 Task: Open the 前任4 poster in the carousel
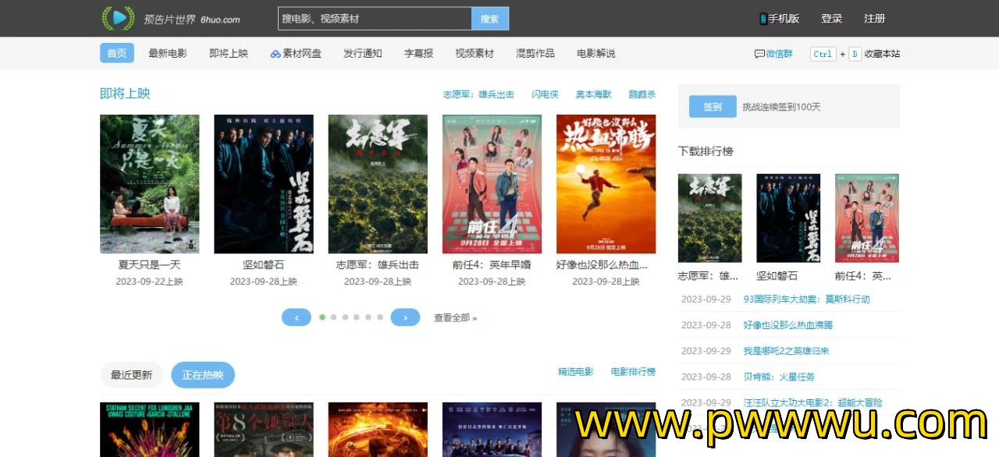click(492, 184)
